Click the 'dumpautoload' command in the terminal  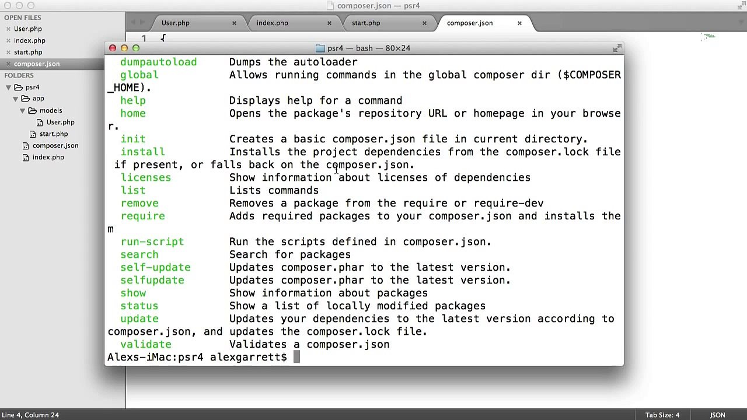tap(159, 62)
